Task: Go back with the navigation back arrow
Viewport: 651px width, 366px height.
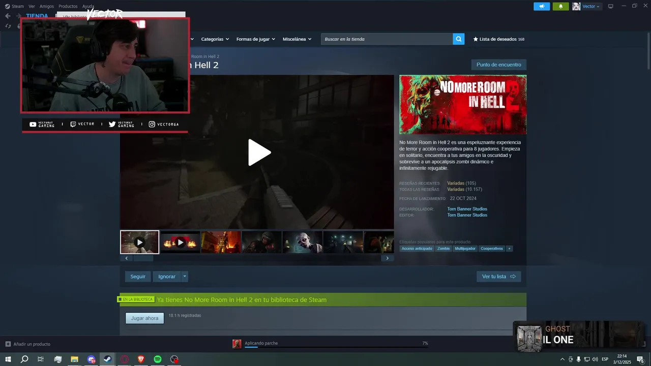Action: (8, 16)
